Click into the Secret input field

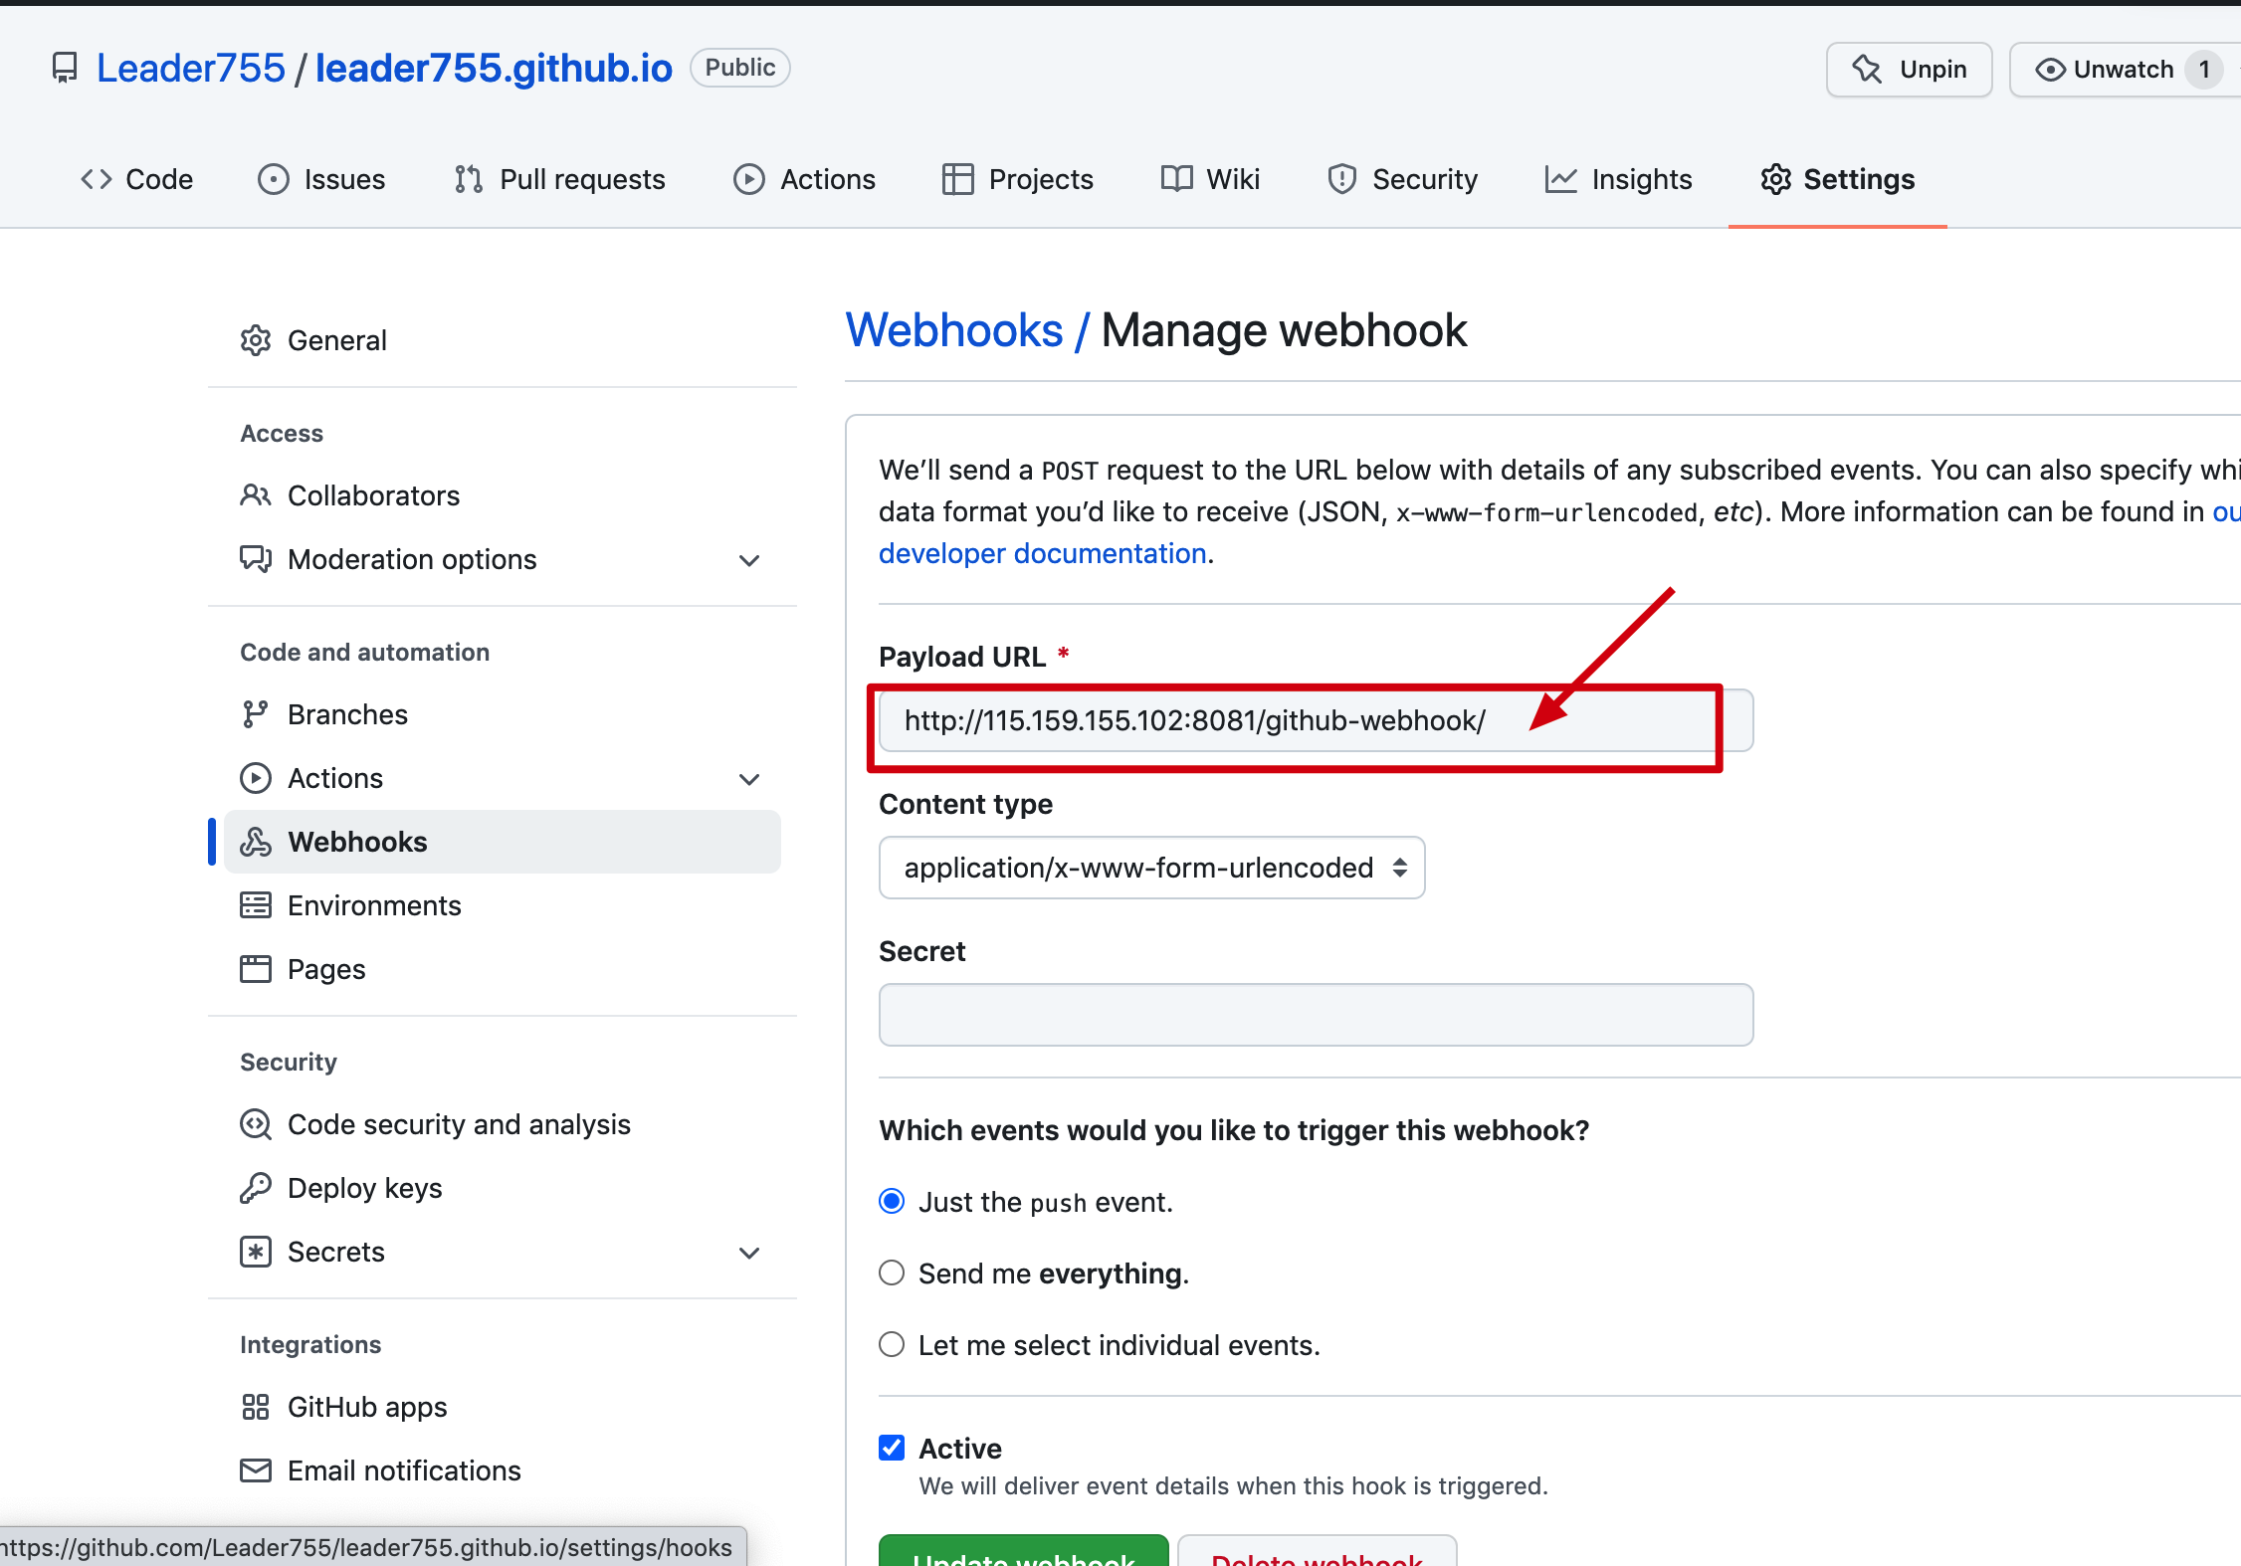pos(1316,1015)
